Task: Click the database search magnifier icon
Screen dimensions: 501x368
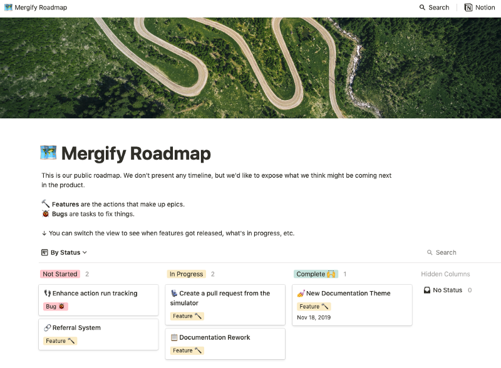Action: pyautogui.click(x=430, y=252)
